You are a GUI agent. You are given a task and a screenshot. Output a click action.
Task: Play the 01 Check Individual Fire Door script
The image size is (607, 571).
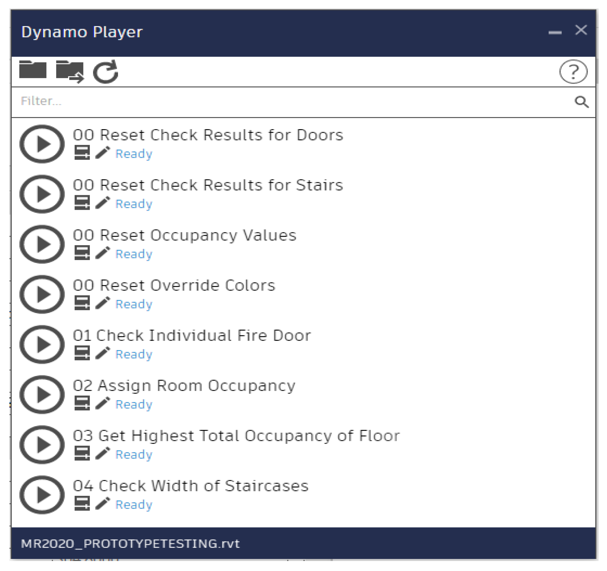(x=42, y=344)
